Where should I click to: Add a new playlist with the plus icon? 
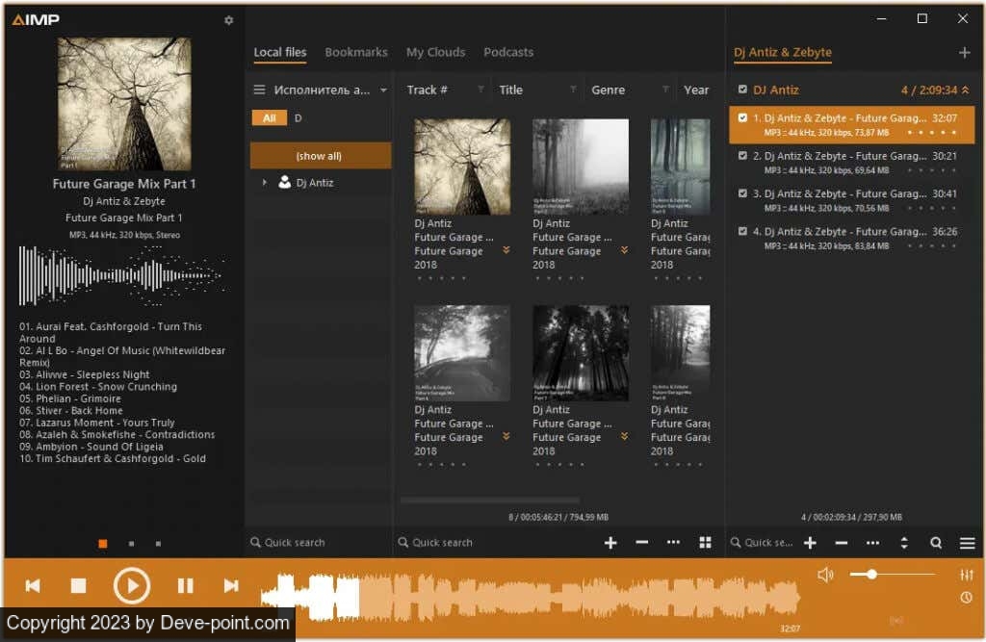[965, 53]
